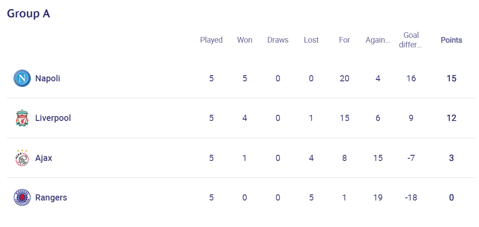479x227 pixels.
Task: Open the Napoli team link
Action: [x=48, y=79]
